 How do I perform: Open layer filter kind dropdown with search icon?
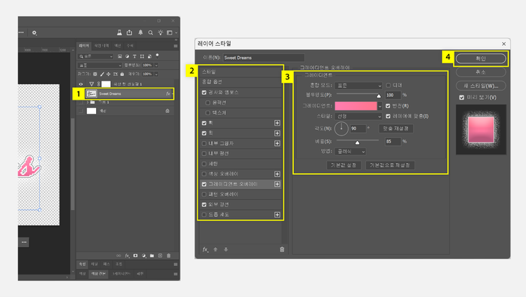[x=95, y=56]
